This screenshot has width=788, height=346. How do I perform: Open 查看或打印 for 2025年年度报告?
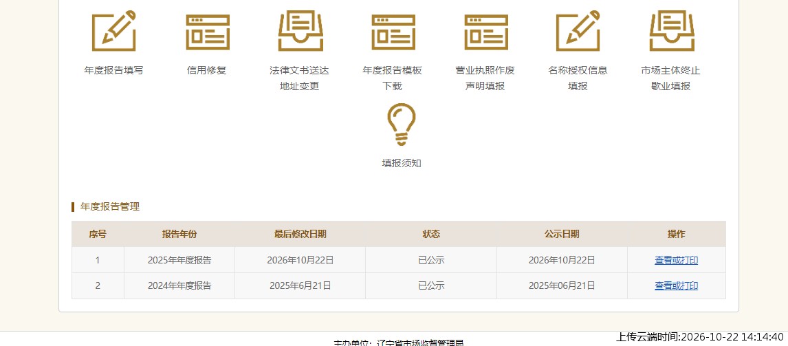(x=676, y=261)
